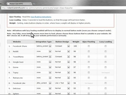Enable Lazy Loading for Google buzz
126x95 pixels.
(x=106, y=62)
